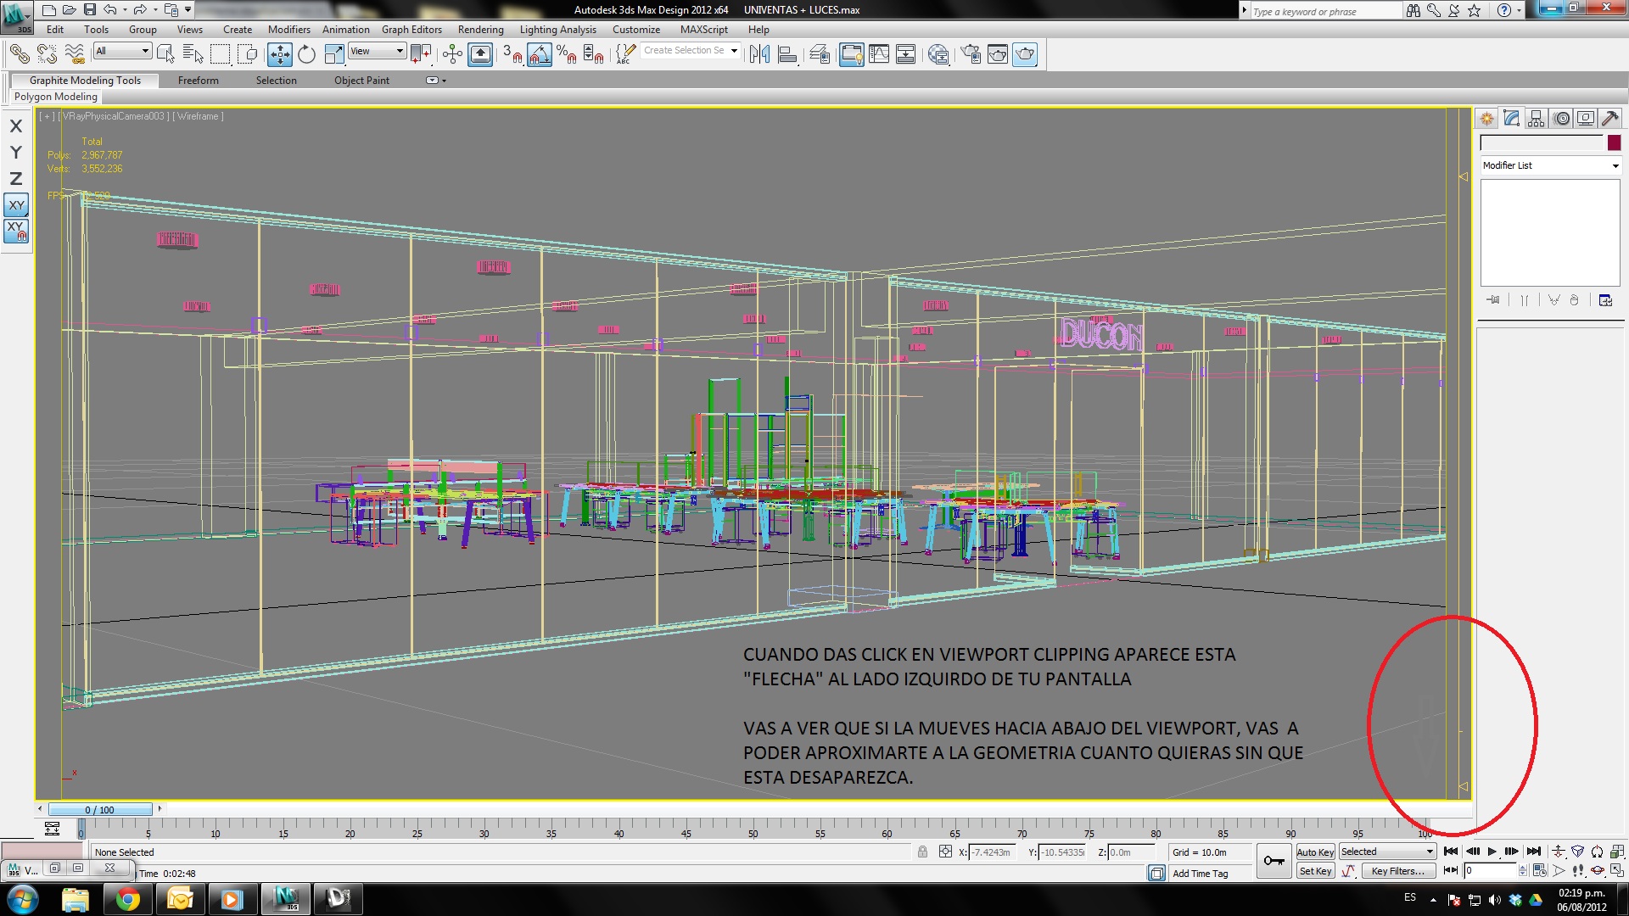
Task: Switch to the Freeform ribbon tab
Action: 198,81
